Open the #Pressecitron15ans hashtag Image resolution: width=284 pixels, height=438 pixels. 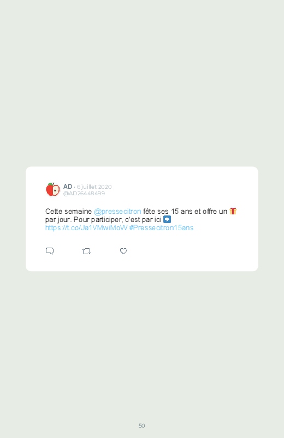161,227
